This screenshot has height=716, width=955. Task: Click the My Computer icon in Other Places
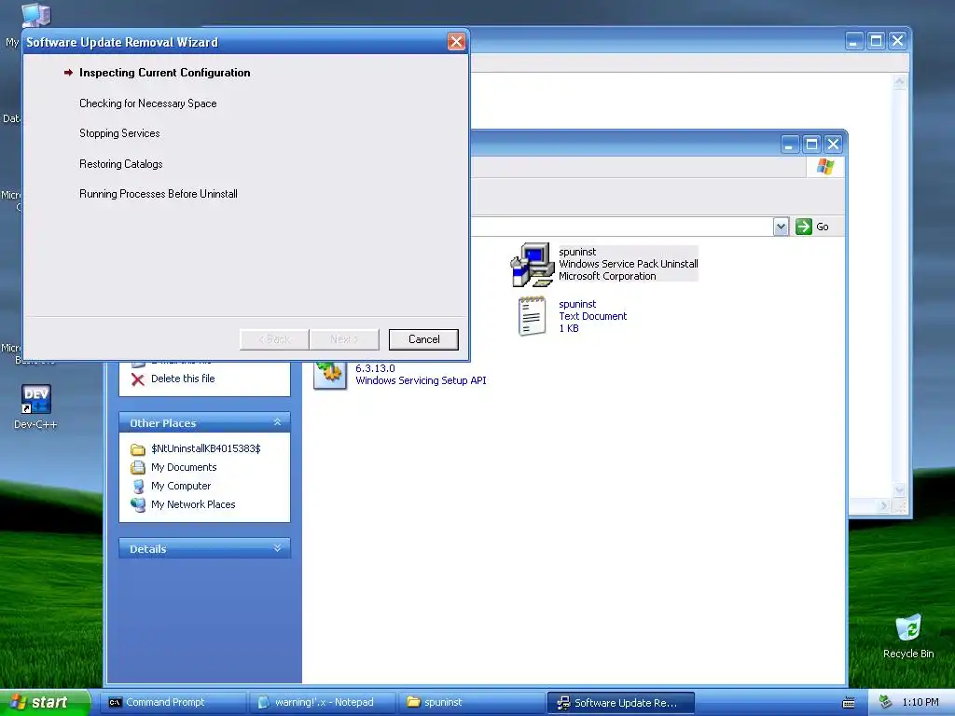point(138,487)
